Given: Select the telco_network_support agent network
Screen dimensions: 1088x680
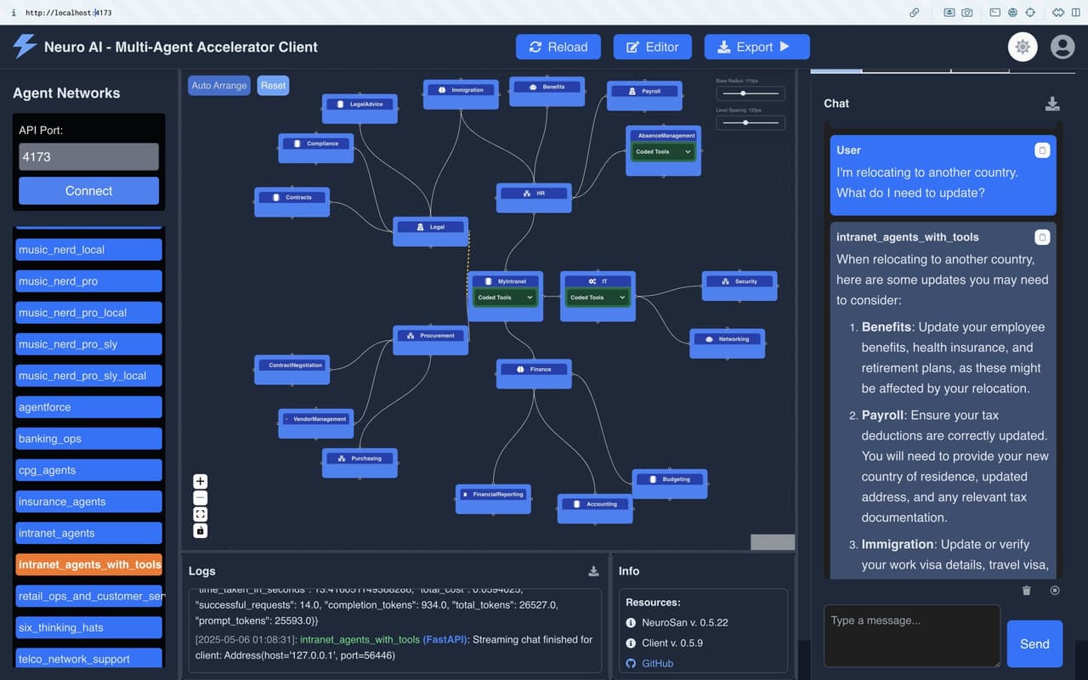Looking at the screenshot, I should click(x=88, y=658).
